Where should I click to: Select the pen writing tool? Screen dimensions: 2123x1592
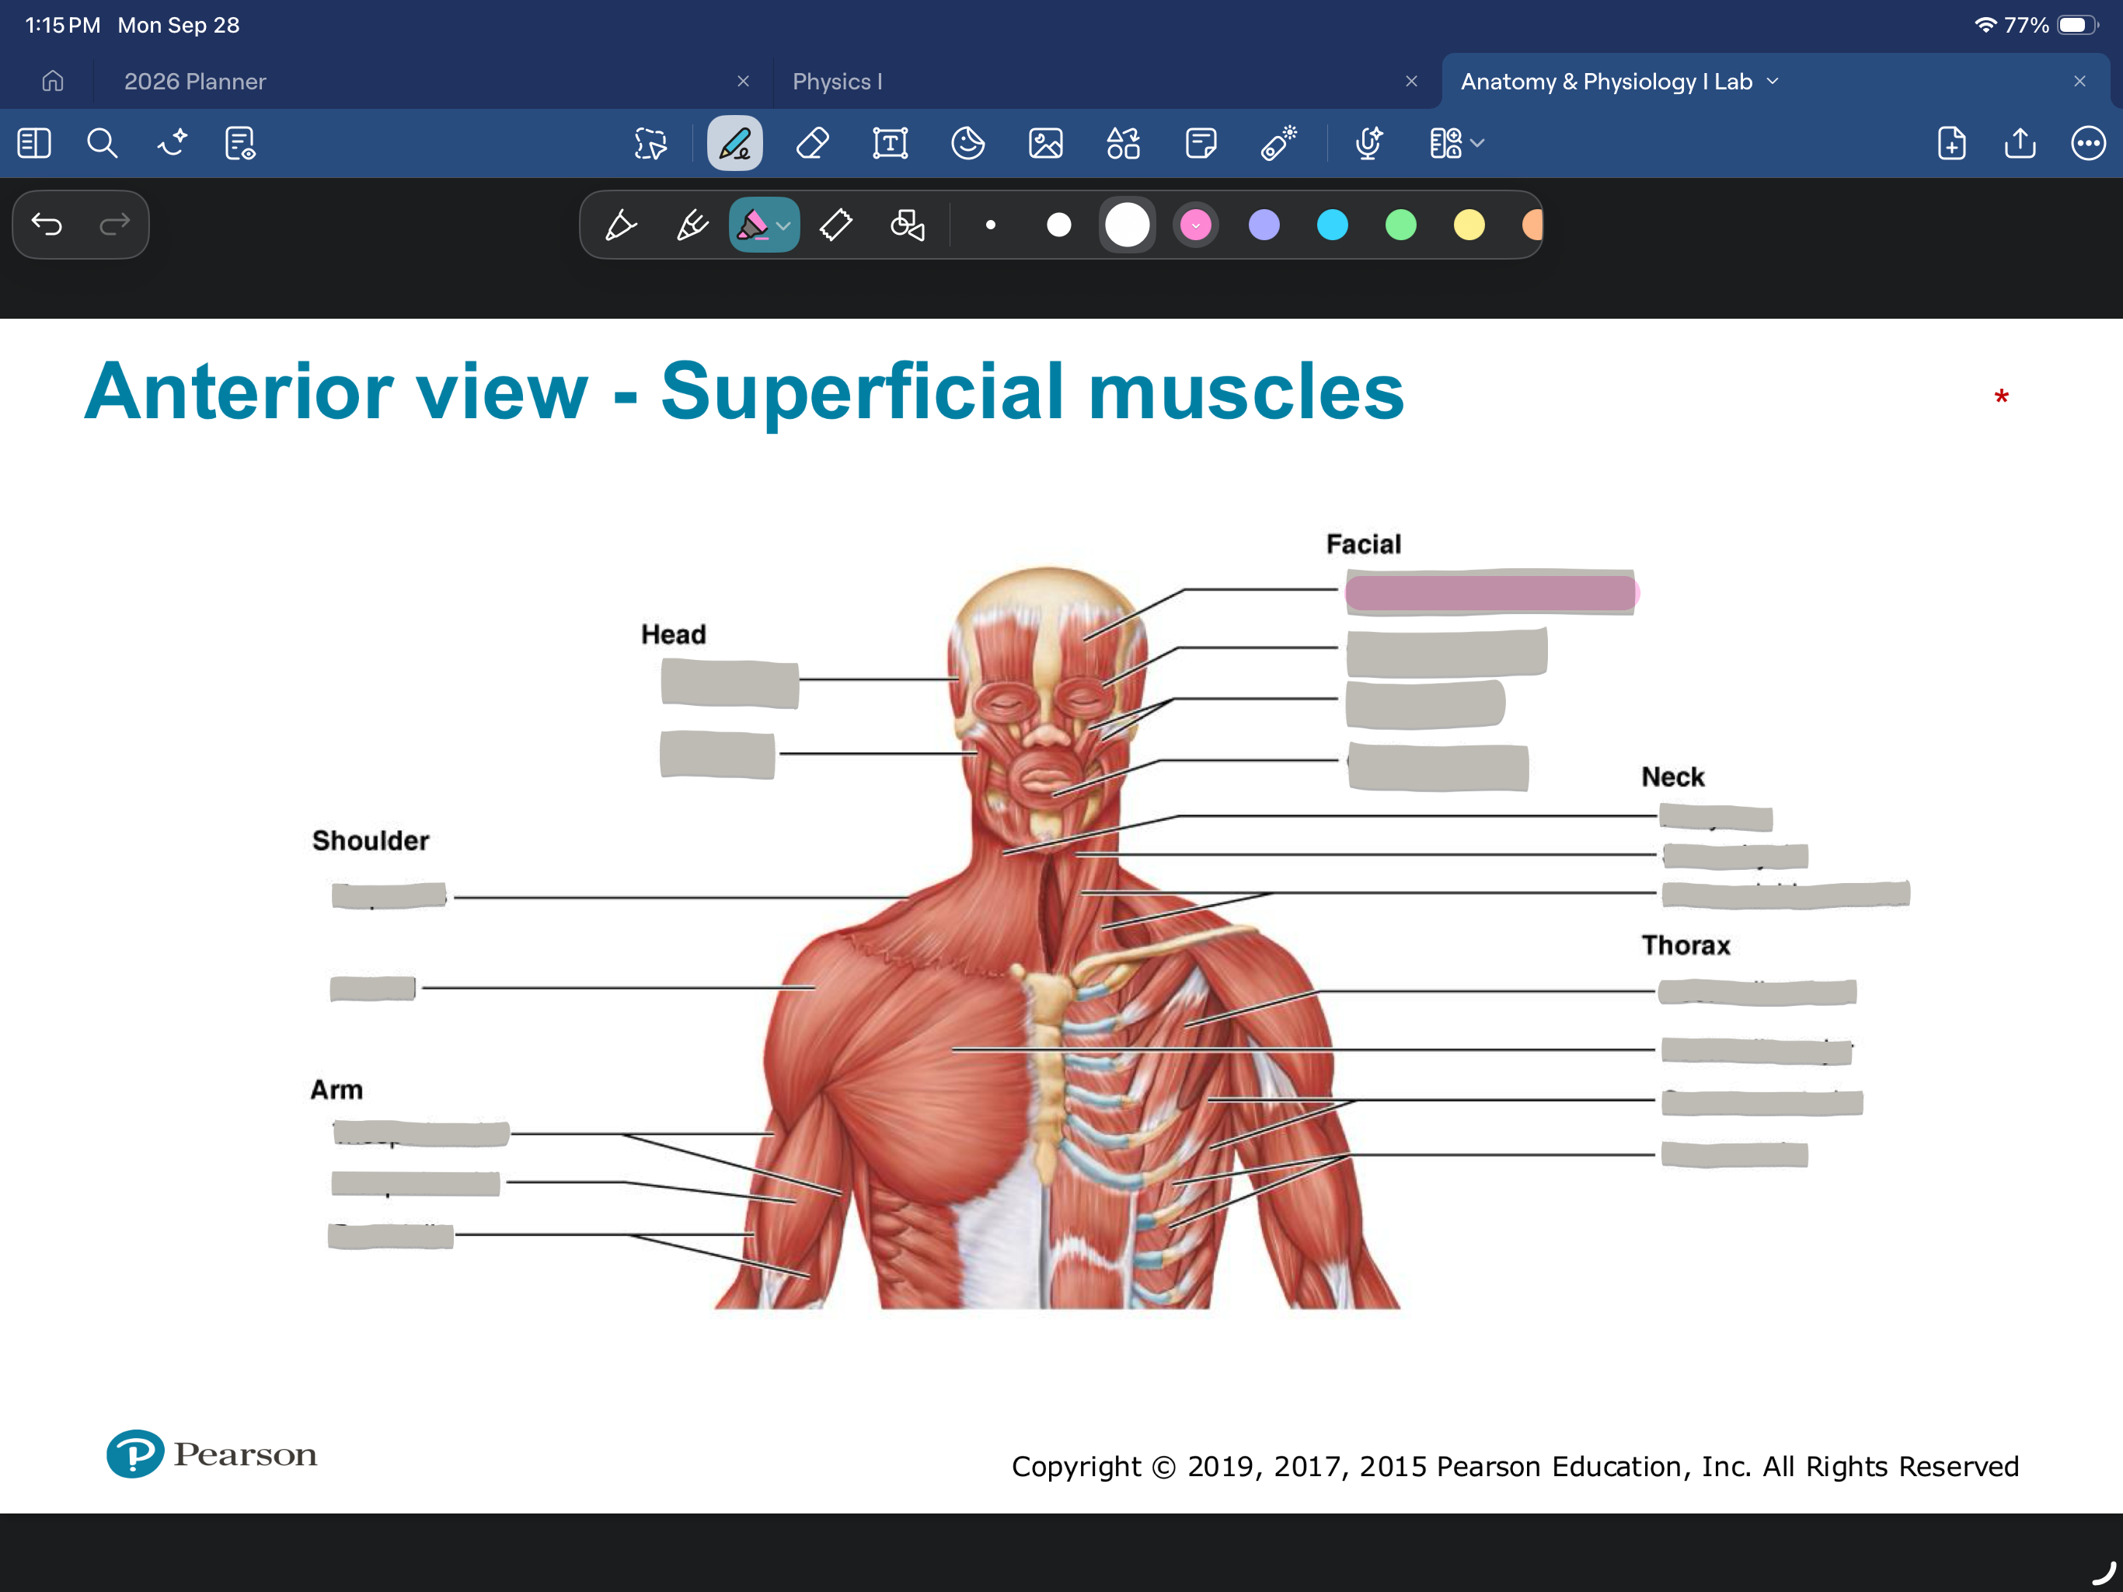tap(735, 143)
